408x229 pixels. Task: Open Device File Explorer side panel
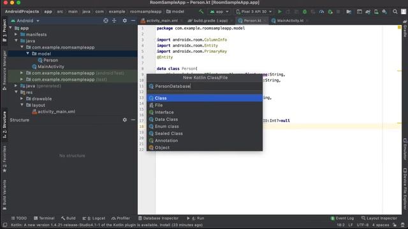click(405, 189)
